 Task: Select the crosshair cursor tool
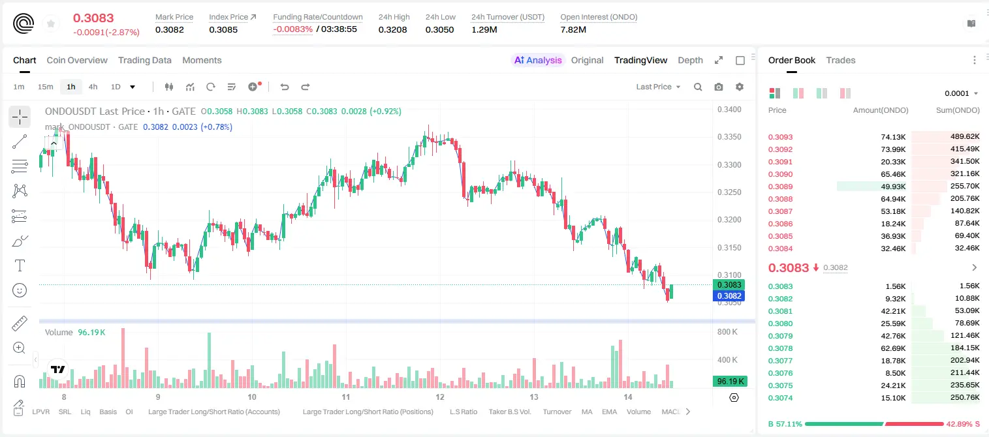[20, 117]
